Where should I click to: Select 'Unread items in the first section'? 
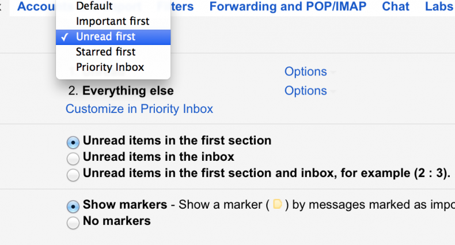click(73, 142)
